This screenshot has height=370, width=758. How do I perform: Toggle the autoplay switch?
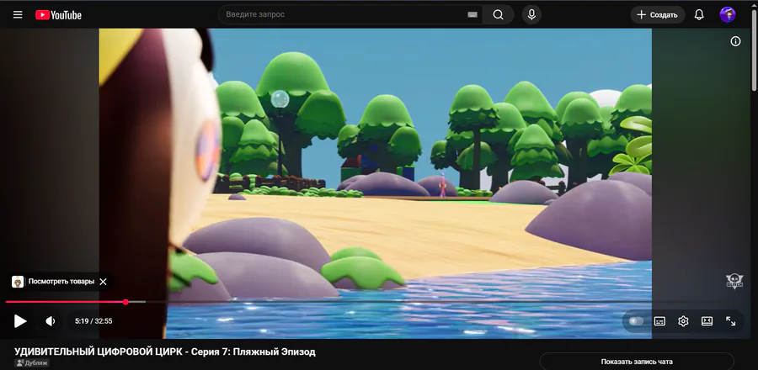coord(636,320)
